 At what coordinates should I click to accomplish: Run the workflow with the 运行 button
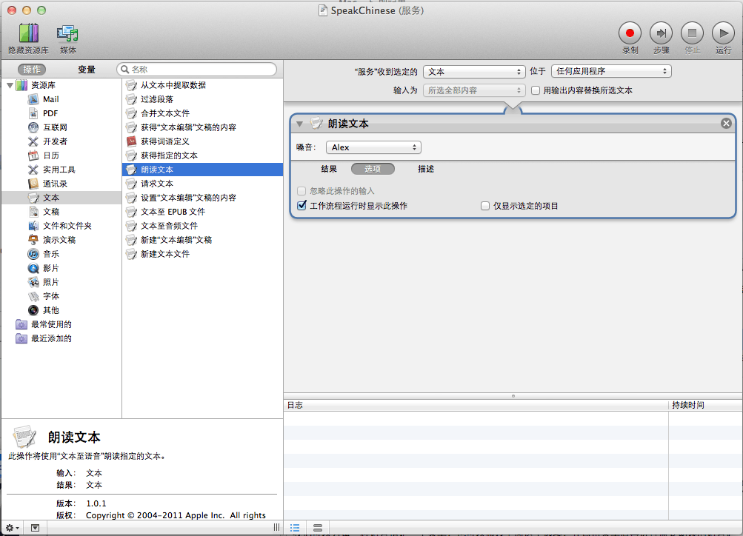(724, 33)
